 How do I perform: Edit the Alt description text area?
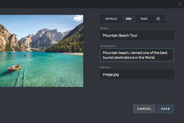click(x=137, y=55)
